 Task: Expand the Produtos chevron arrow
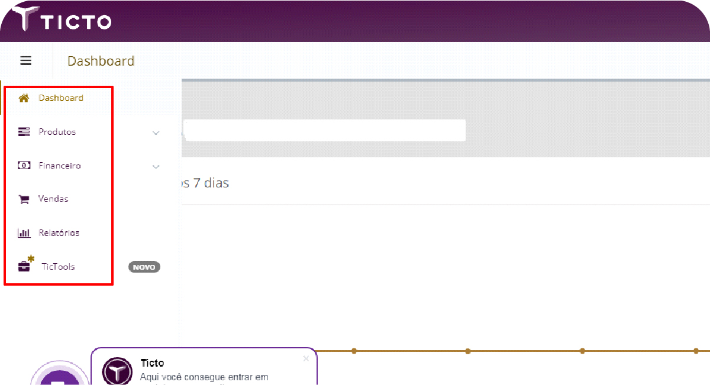[x=156, y=132]
